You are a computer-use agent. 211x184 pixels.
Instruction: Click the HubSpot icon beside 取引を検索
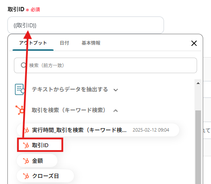pyautogui.click(x=20, y=110)
